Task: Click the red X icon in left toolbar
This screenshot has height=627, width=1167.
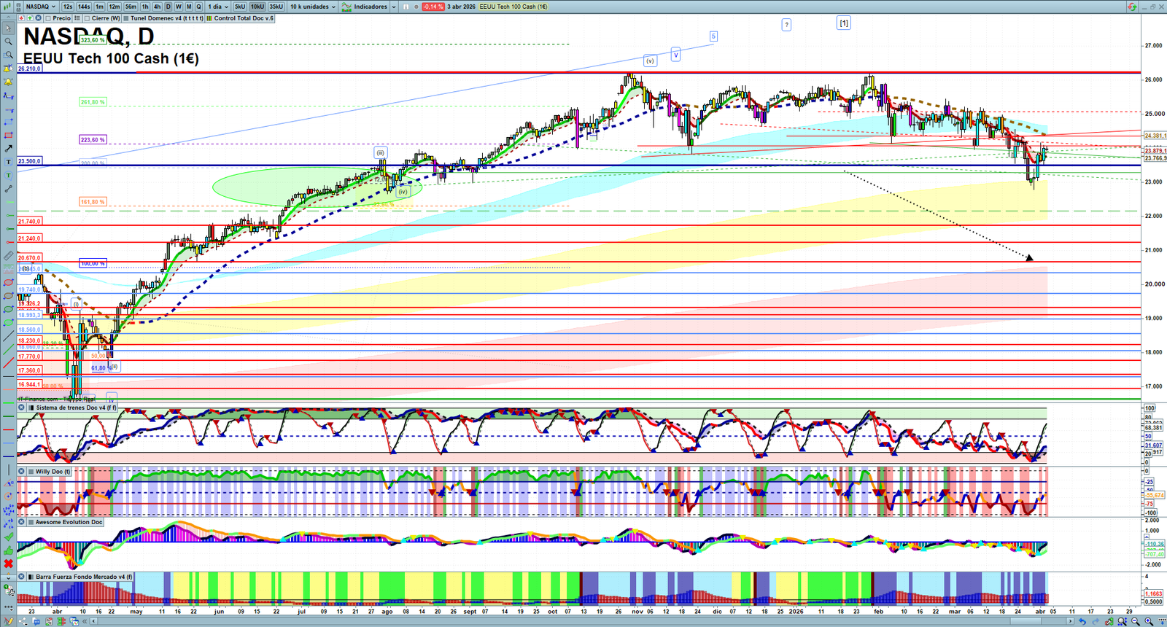Action: point(8,564)
